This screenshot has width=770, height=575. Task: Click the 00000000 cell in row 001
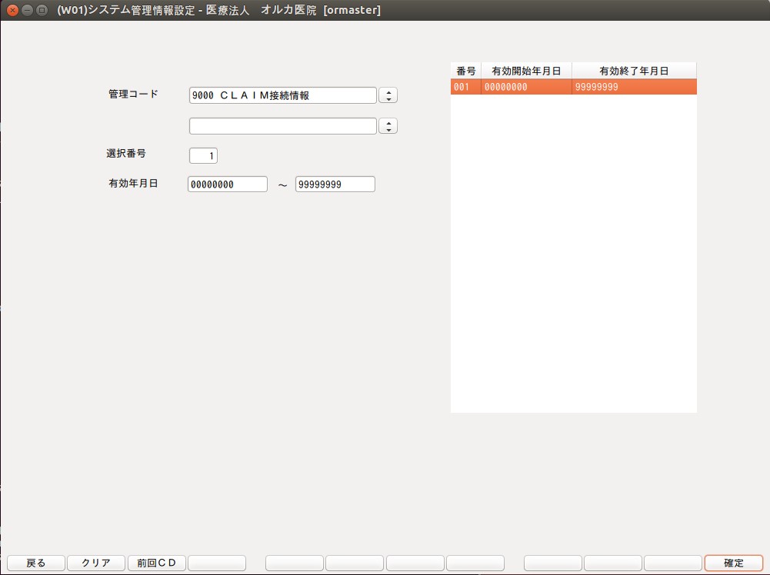(526, 87)
